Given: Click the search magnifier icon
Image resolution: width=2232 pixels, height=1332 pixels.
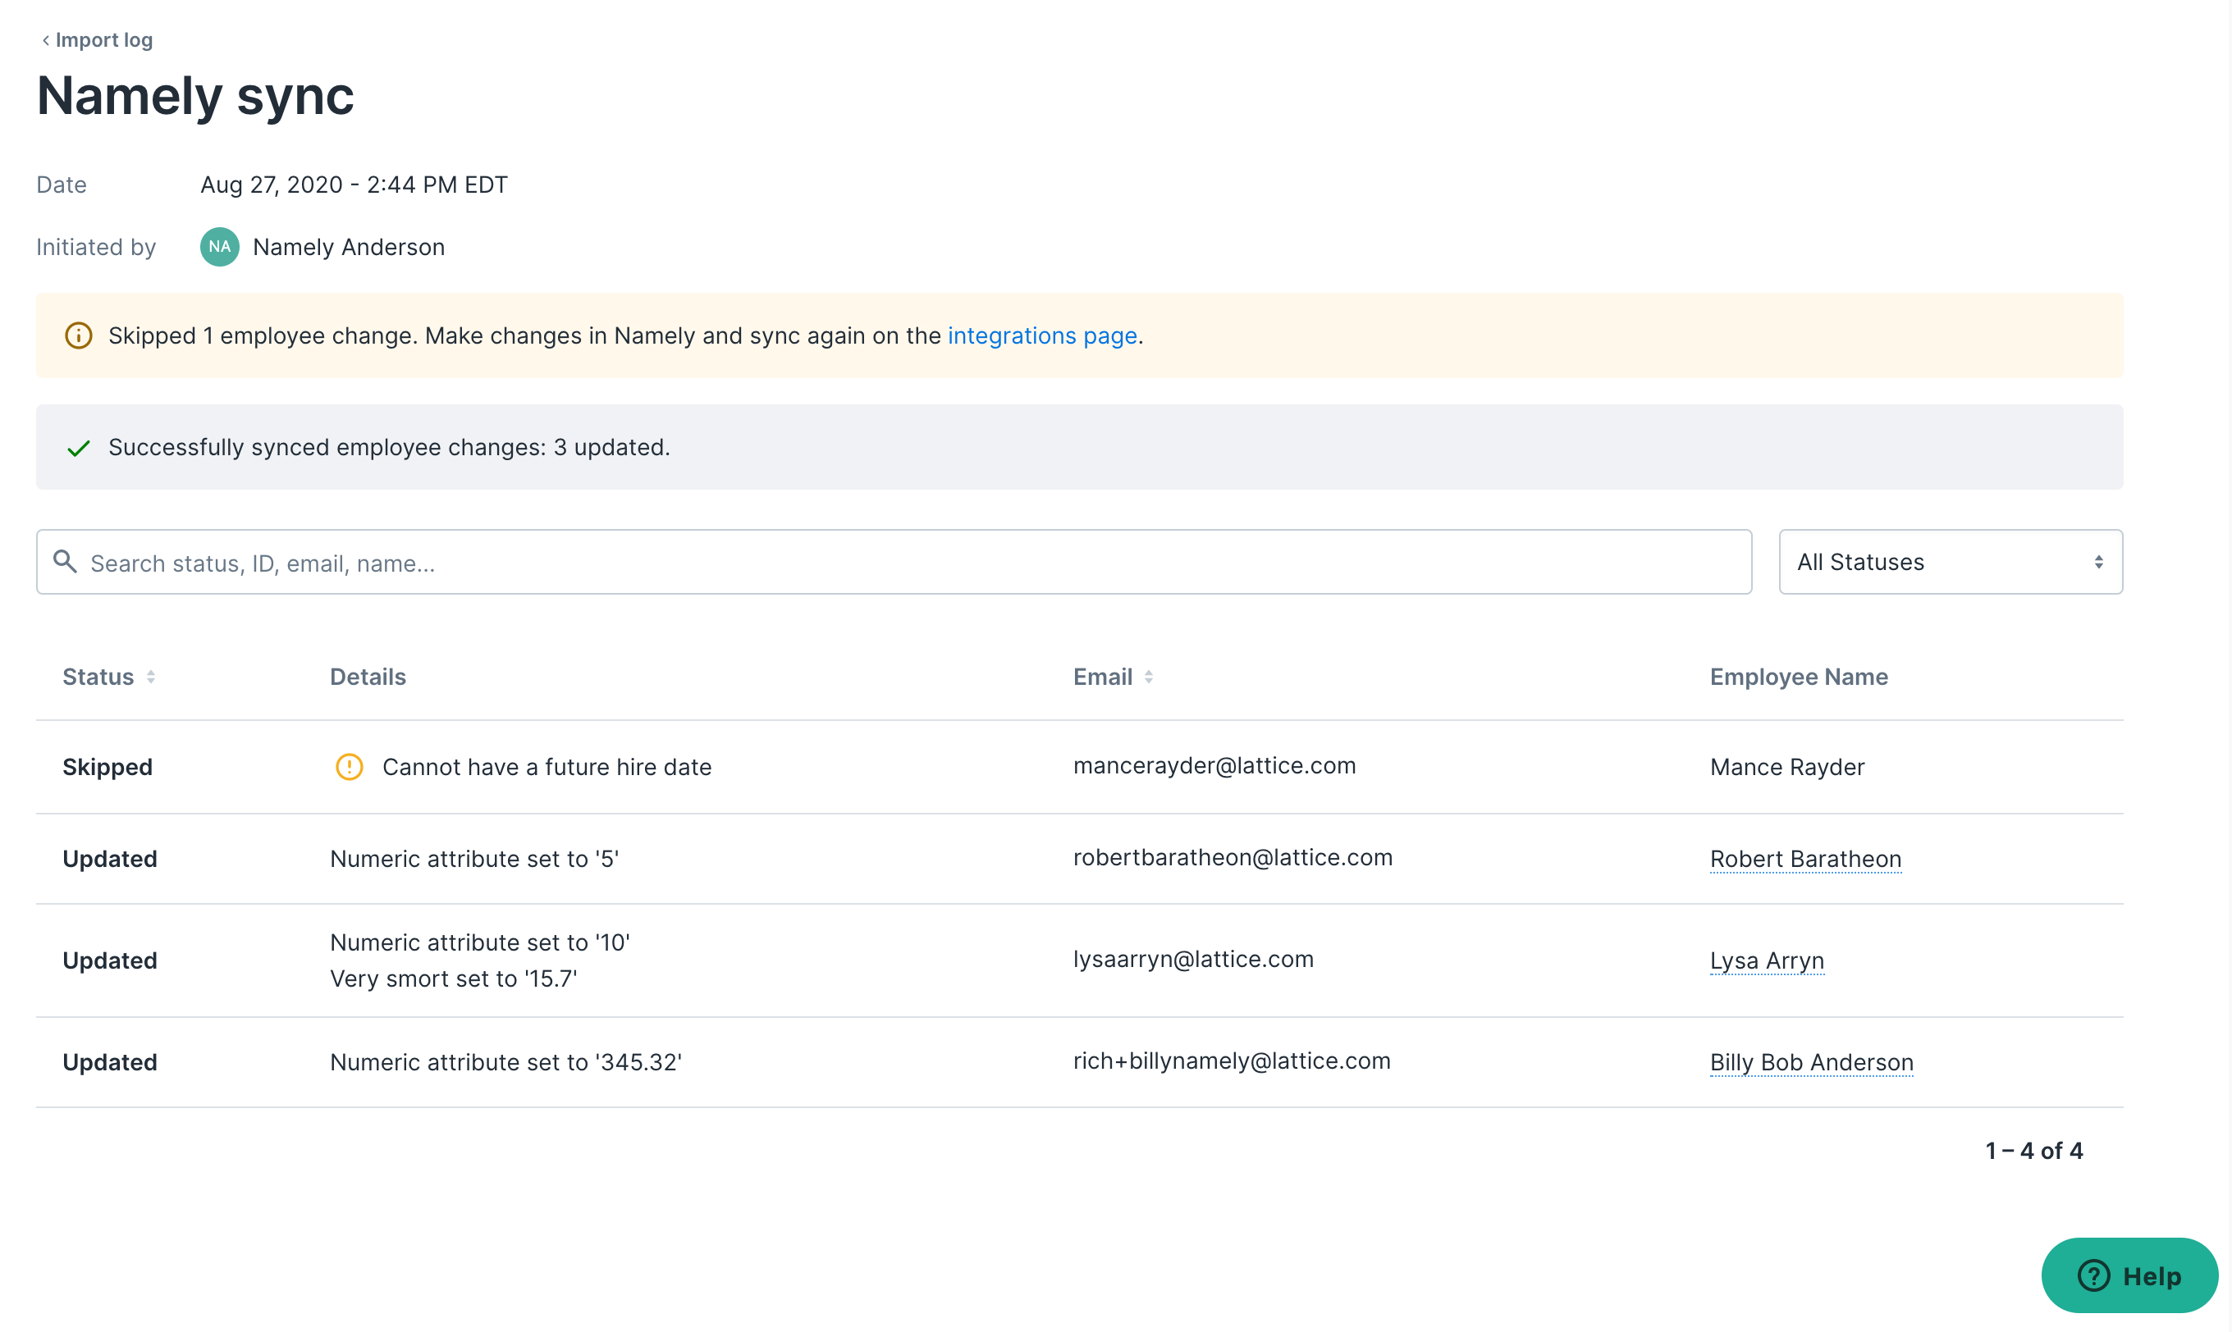Looking at the screenshot, I should pyautogui.click(x=65, y=562).
